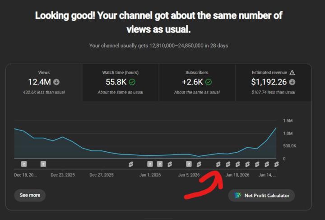The image size is (325, 220).
Task: Click the 'usually gets 12,810,000–24,850,000' subtitle
Action: click(158, 46)
